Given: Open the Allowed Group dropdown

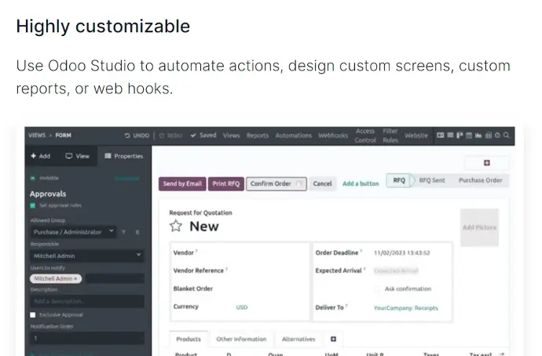Looking at the screenshot, I should [x=73, y=232].
